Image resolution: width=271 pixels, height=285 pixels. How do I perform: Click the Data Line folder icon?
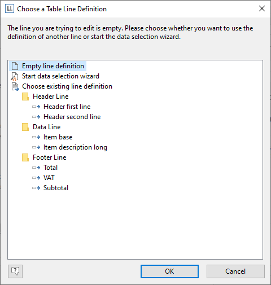coord(25,127)
